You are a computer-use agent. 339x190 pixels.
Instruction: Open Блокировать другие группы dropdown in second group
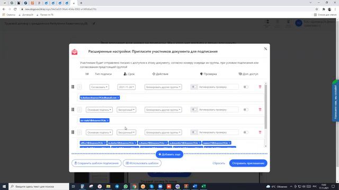click(x=163, y=110)
